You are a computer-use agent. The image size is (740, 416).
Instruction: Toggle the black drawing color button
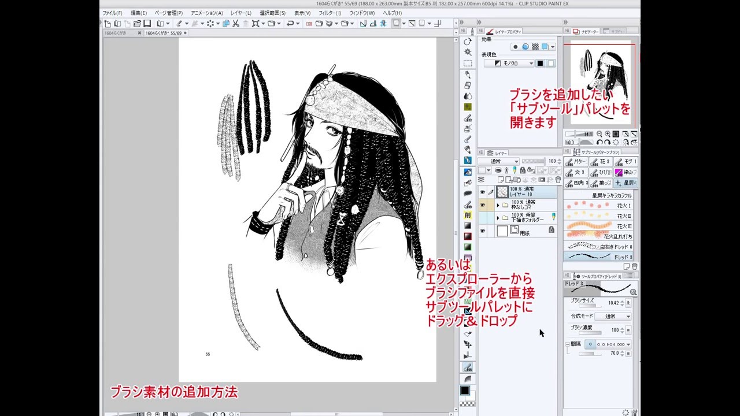540,64
